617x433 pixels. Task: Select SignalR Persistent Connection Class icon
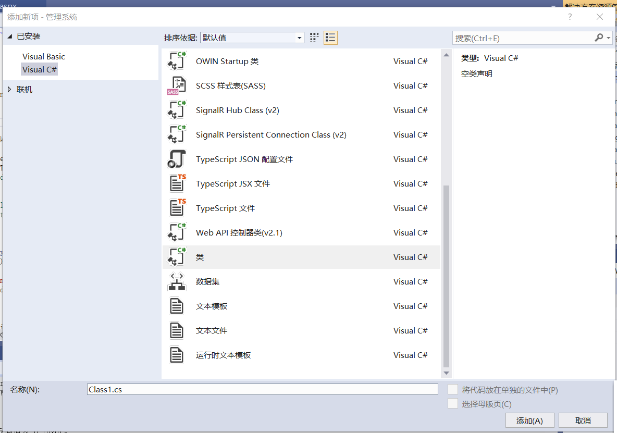(177, 134)
